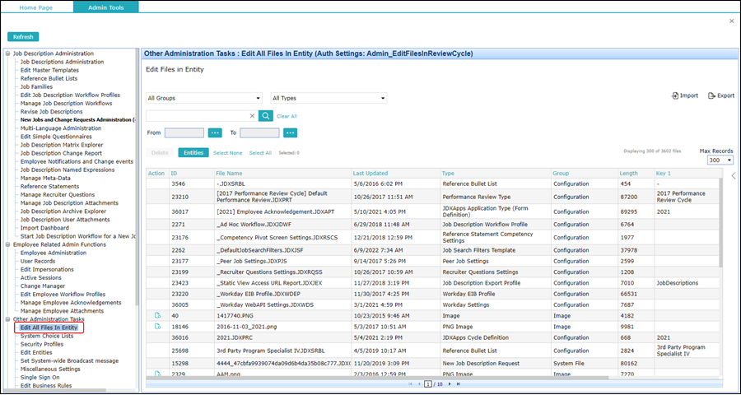
Task: Click the Select All link
Action: pyautogui.click(x=260, y=152)
